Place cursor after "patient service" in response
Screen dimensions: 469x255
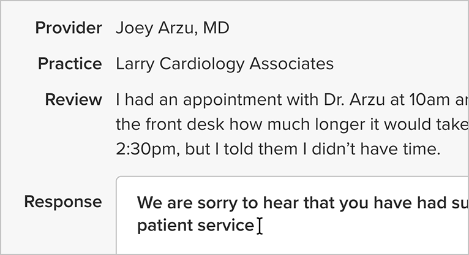tap(255, 226)
